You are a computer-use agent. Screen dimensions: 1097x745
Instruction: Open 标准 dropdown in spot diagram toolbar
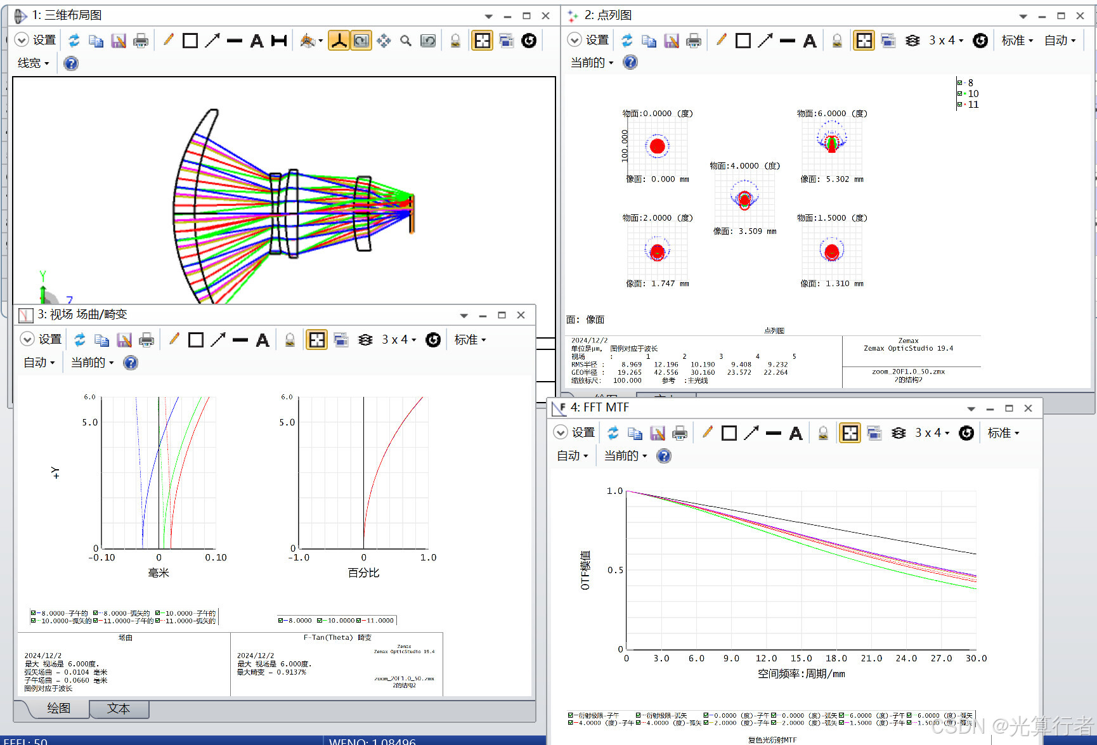1017,41
